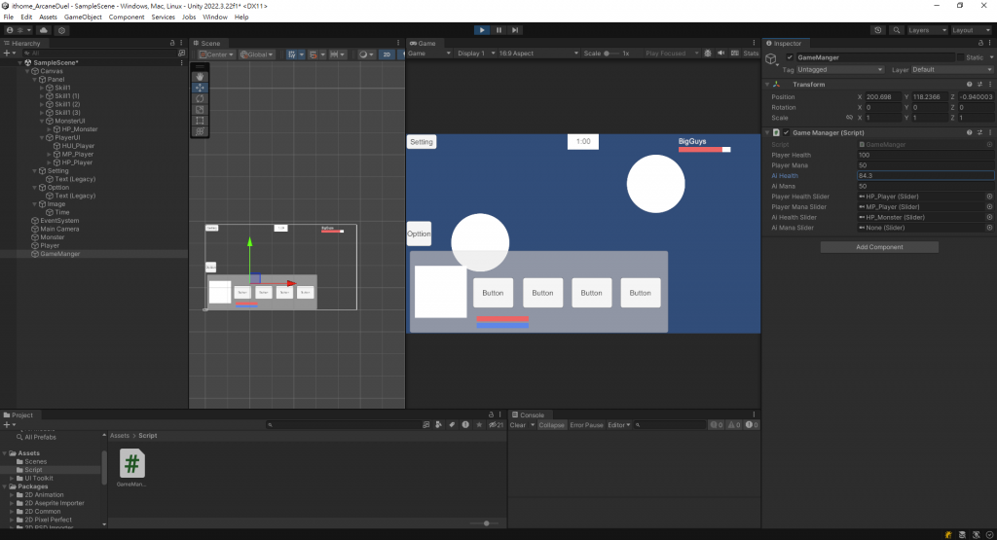Open the File menu
The width and height of the screenshot is (997, 540).
[8, 18]
